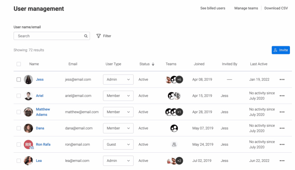Click the Email column header

click(x=73, y=64)
